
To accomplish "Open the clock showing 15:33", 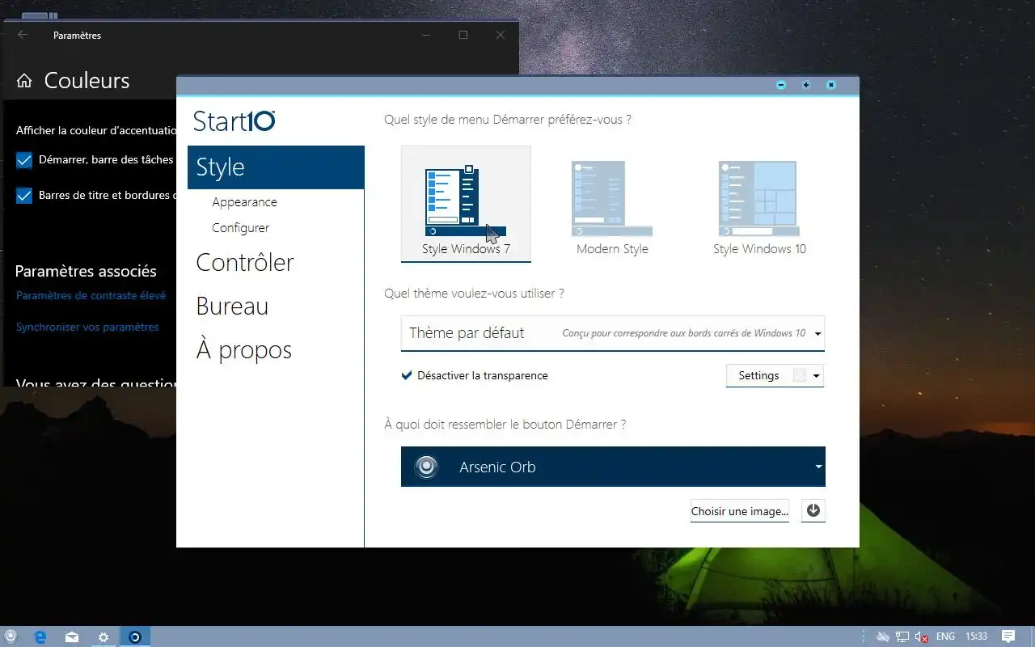I will click(x=977, y=637).
